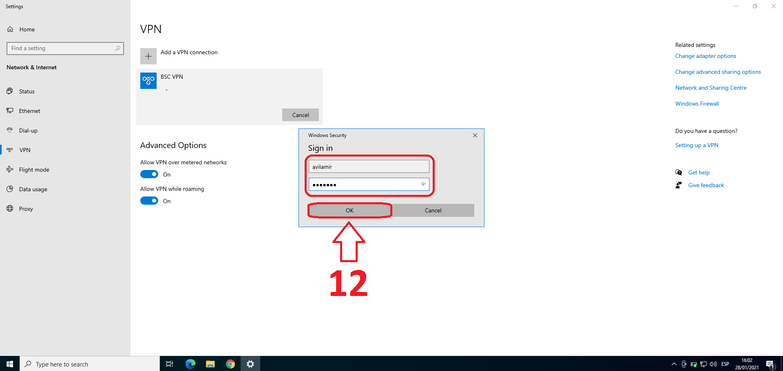
Task: Close the Windows Security dialog
Action: [475, 135]
